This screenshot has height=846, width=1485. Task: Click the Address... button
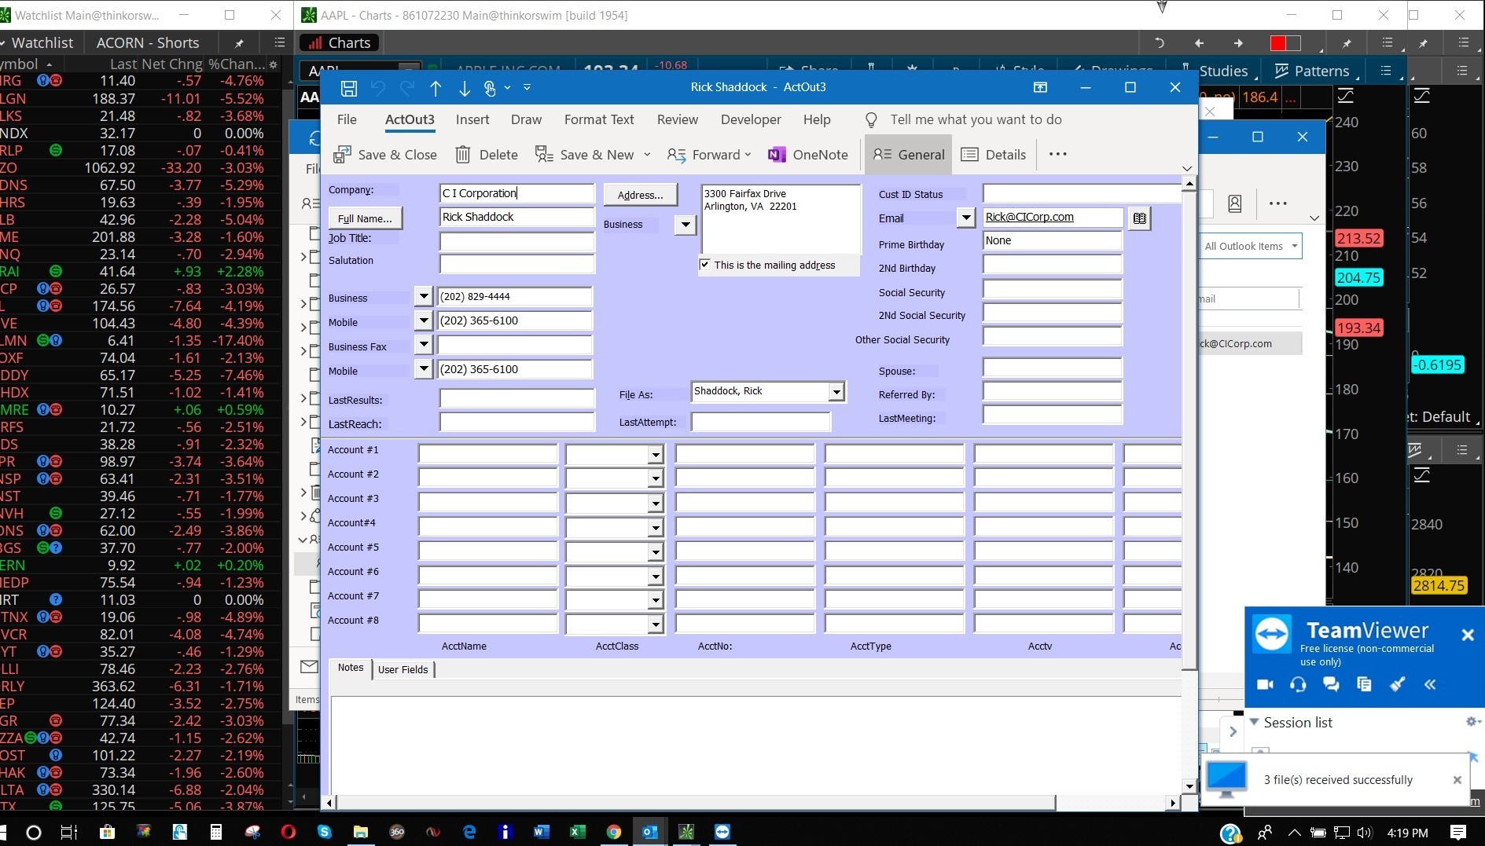[640, 195]
